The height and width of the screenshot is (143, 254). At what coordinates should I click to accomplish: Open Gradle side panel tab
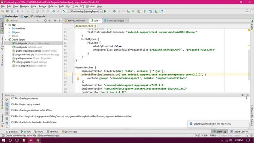[252, 25]
